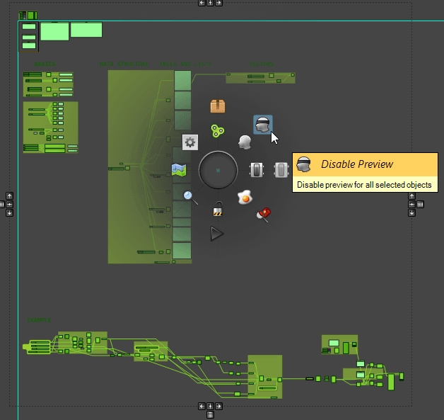The width and height of the screenshot is (444, 420).
Task: Click the Navigate map icon
Action: point(179,169)
